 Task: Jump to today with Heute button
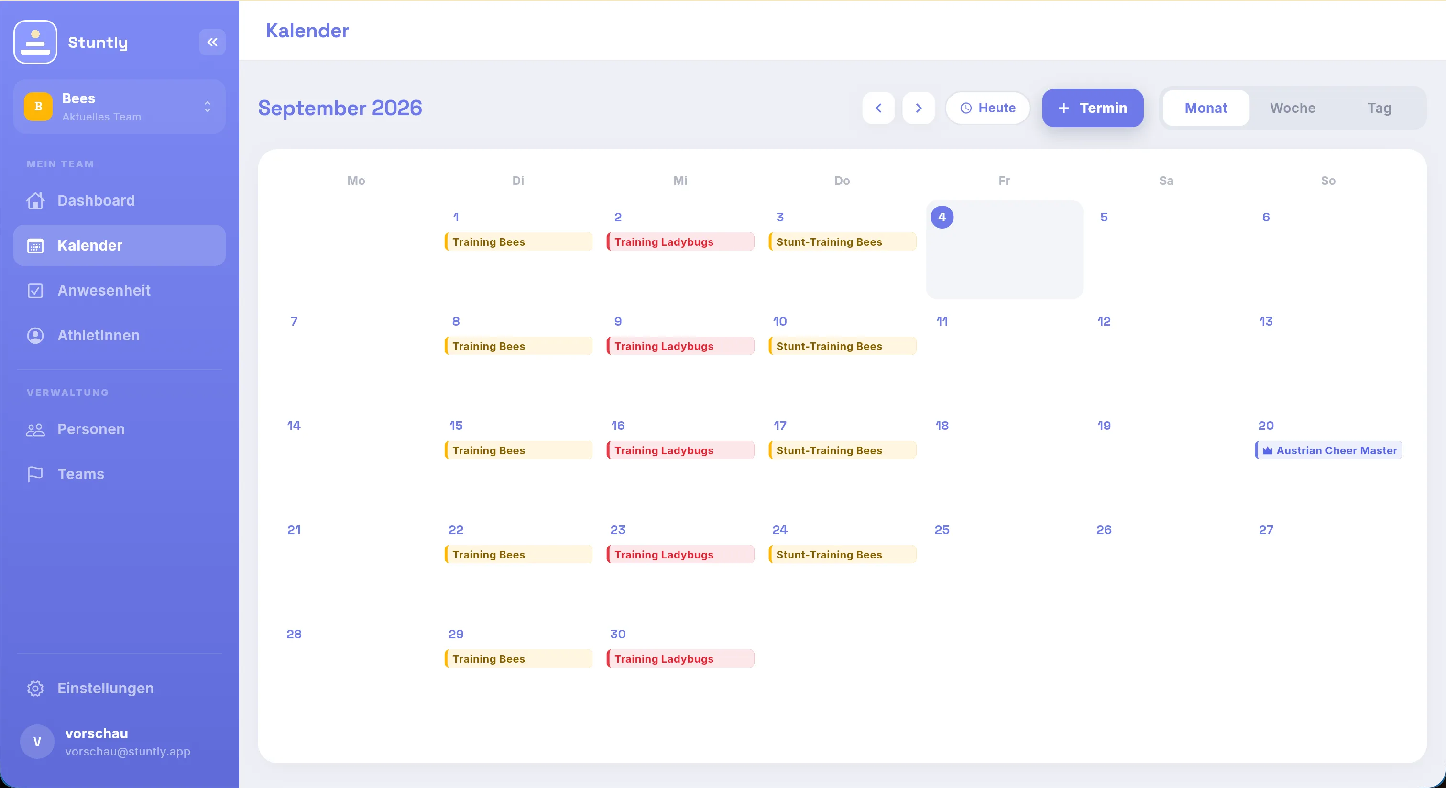[988, 108]
